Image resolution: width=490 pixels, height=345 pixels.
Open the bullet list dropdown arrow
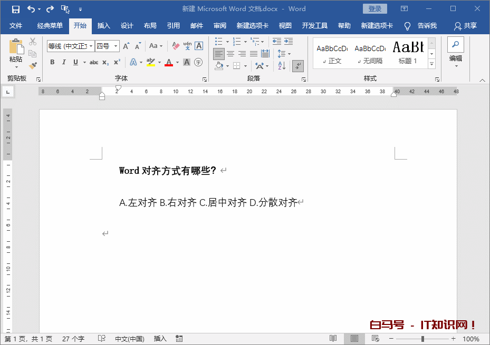pyautogui.click(x=227, y=42)
